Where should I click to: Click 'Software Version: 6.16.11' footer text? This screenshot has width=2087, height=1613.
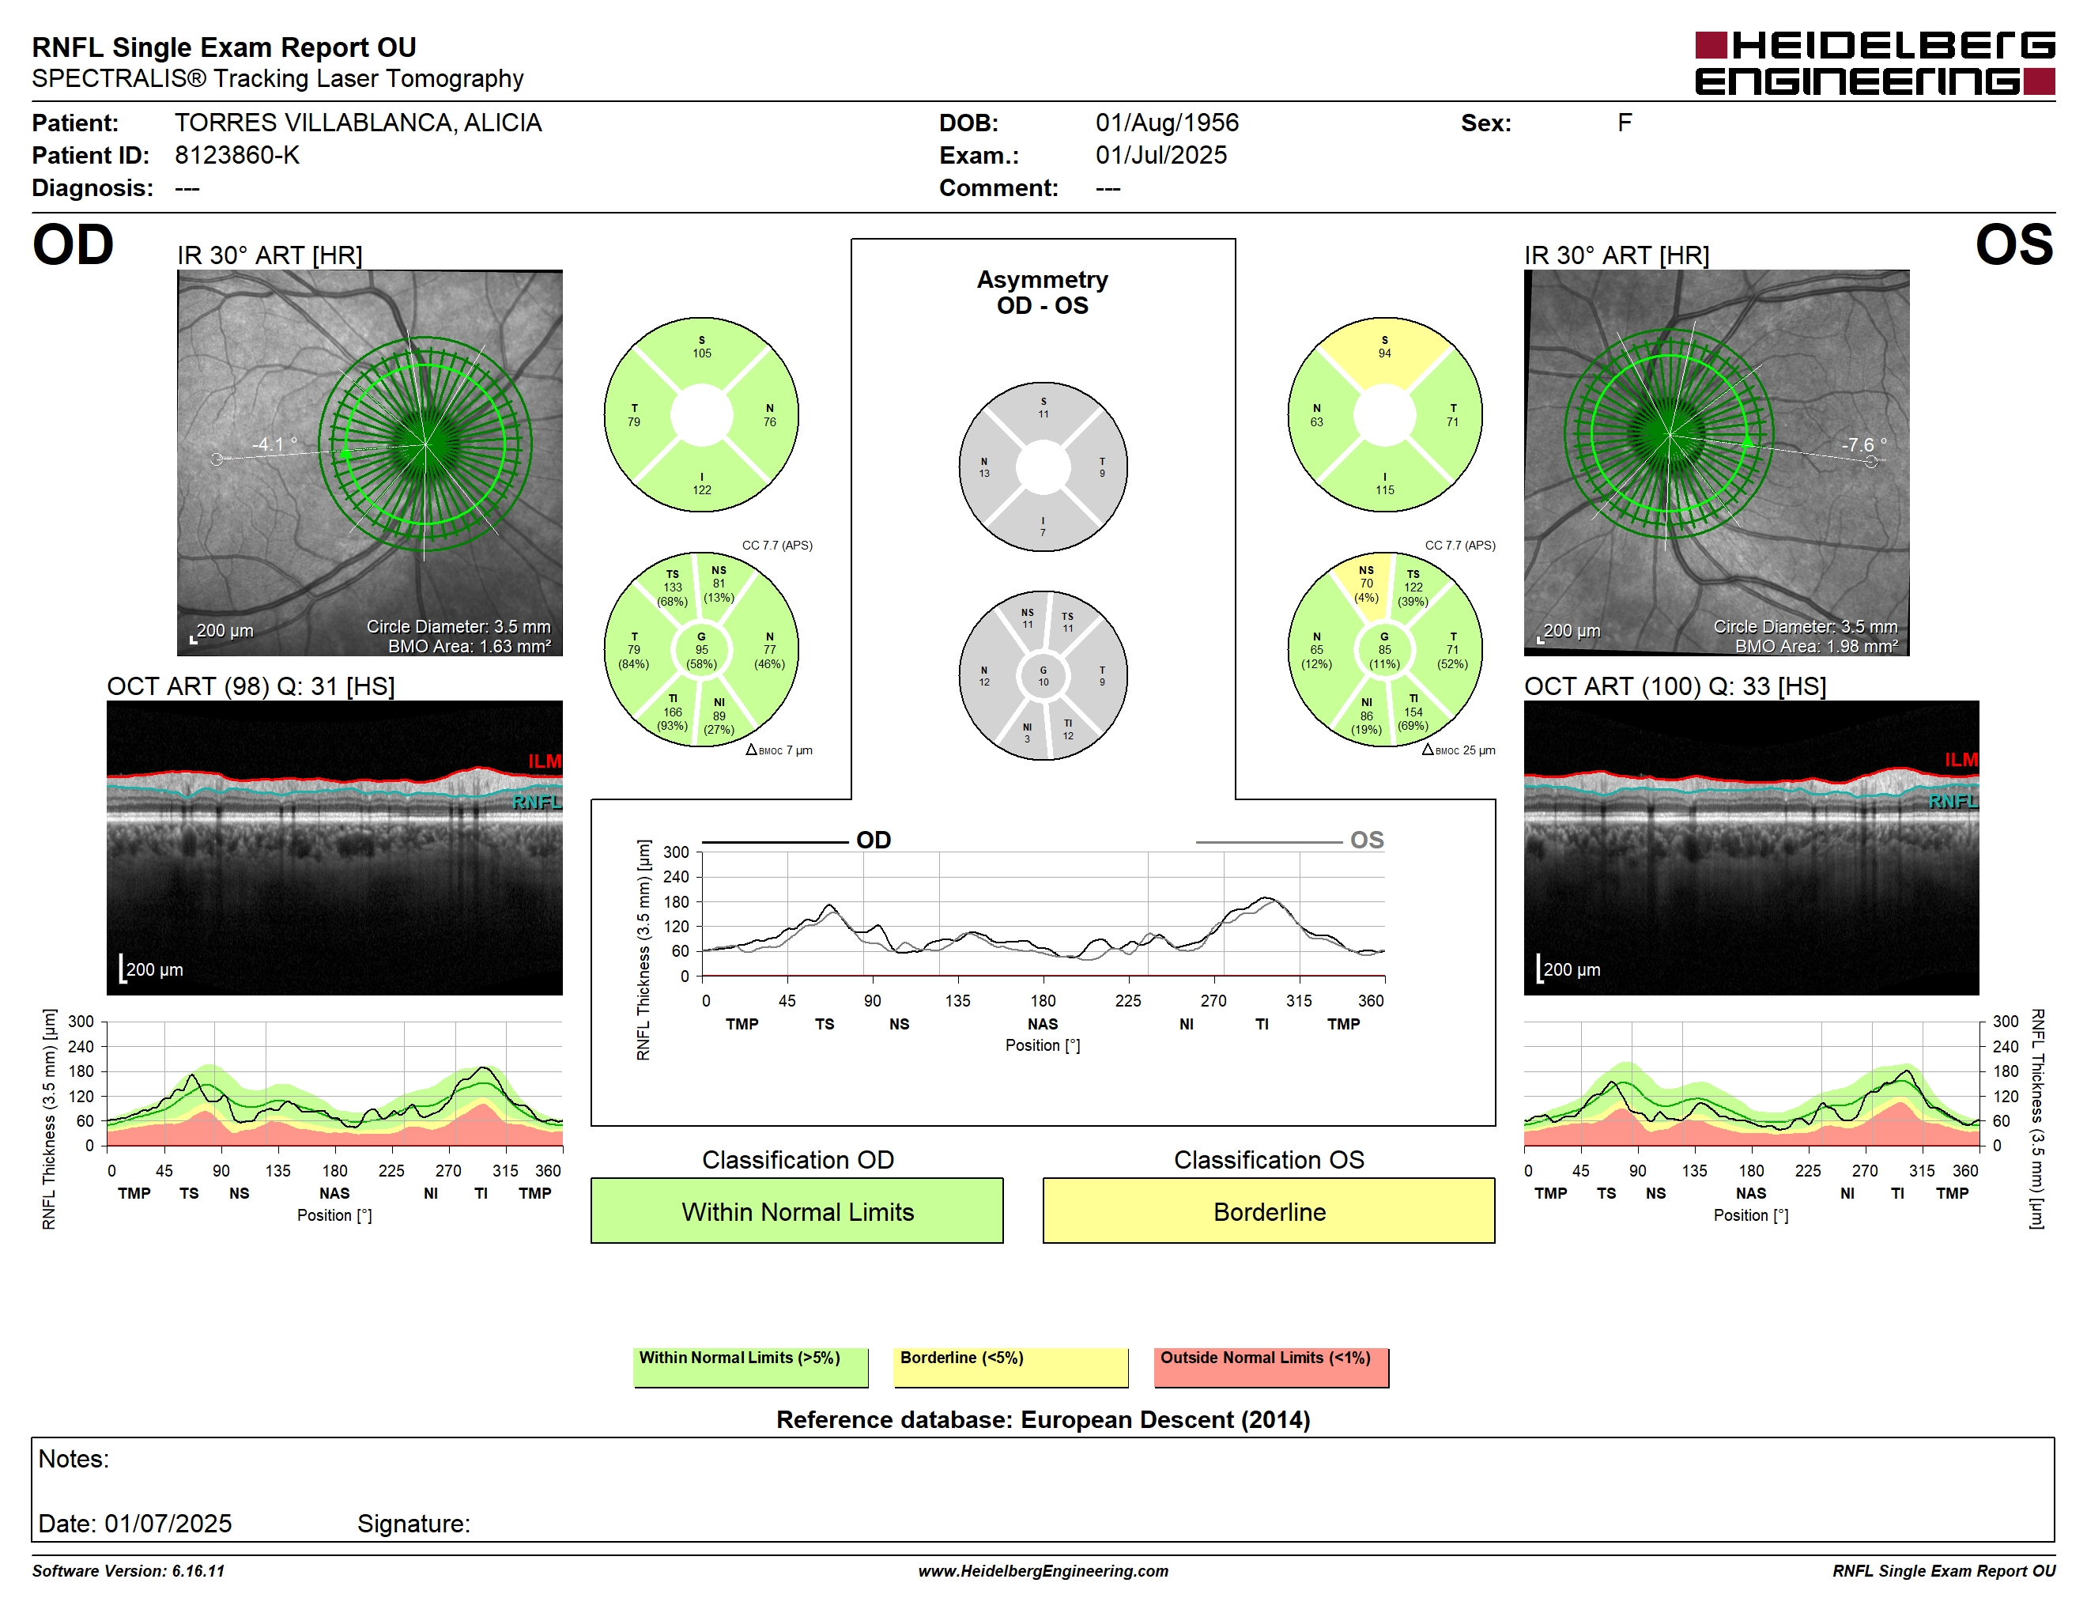128,1571
